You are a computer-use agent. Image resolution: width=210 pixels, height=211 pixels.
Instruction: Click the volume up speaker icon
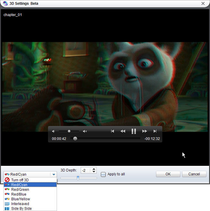click(85, 131)
